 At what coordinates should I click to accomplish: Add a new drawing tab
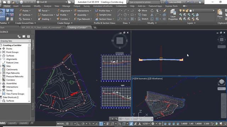pos(95,28)
